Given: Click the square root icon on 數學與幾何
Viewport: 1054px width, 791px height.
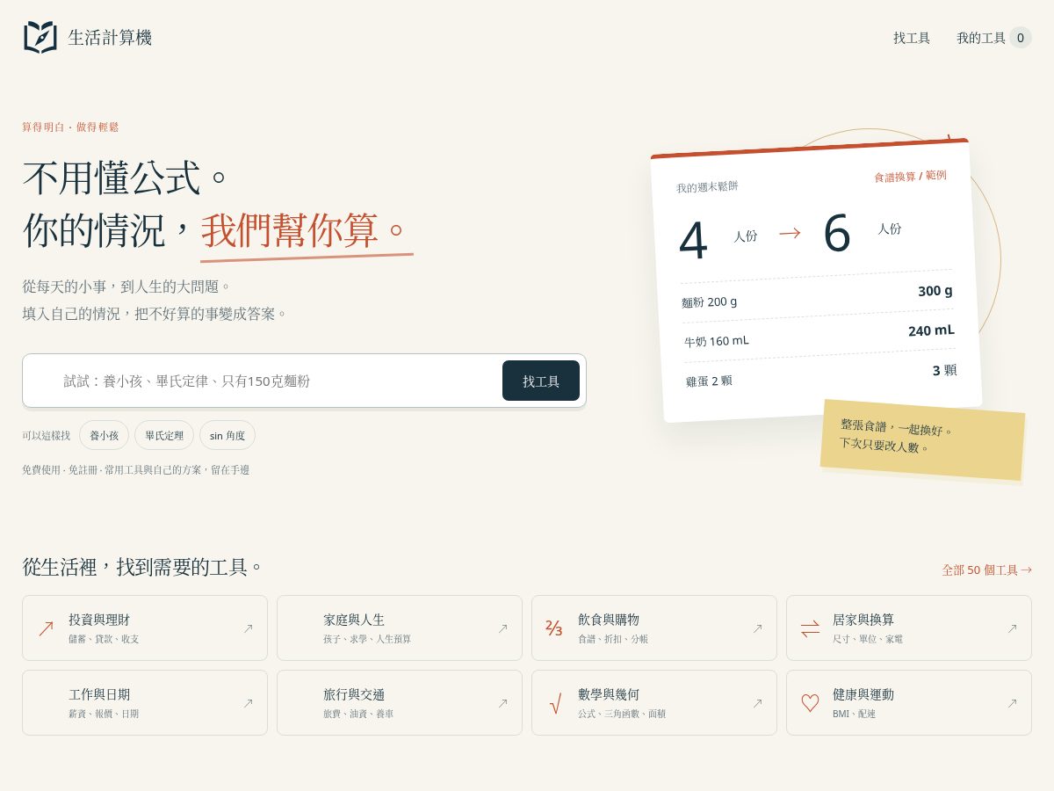Looking at the screenshot, I should (x=555, y=703).
